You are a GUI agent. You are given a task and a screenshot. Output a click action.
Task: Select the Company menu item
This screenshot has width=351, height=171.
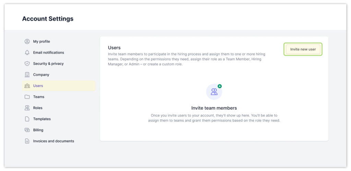(41, 75)
